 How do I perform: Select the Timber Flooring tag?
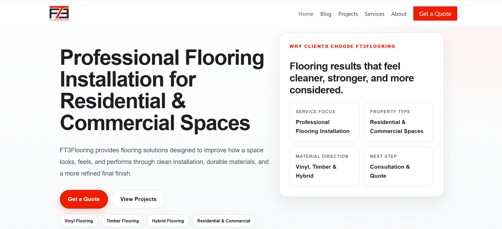click(123, 221)
